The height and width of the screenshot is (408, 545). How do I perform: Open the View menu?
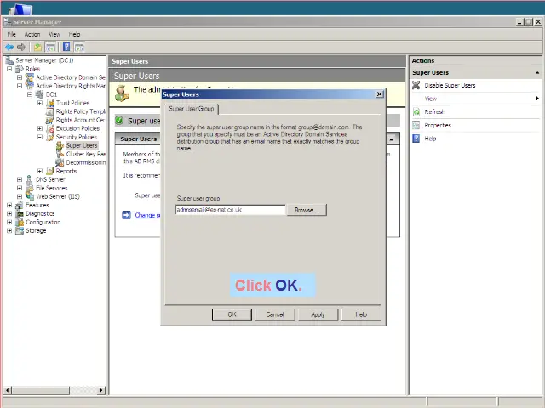point(54,34)
